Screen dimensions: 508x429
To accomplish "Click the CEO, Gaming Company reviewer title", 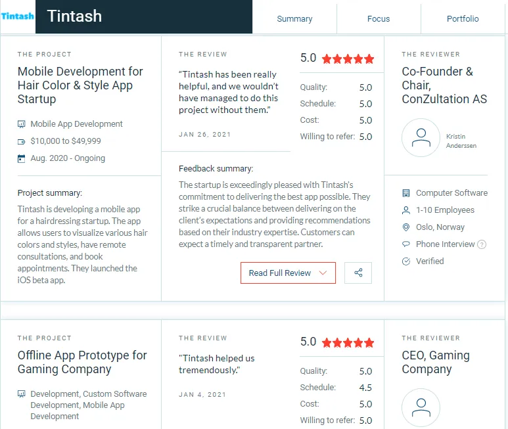I will pyautogui.click(x=436, y=362).
